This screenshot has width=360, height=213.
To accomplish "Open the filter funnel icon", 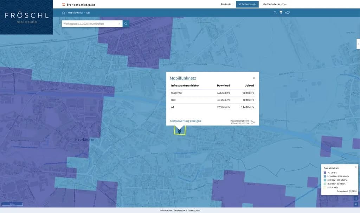I will coord(281,12).
